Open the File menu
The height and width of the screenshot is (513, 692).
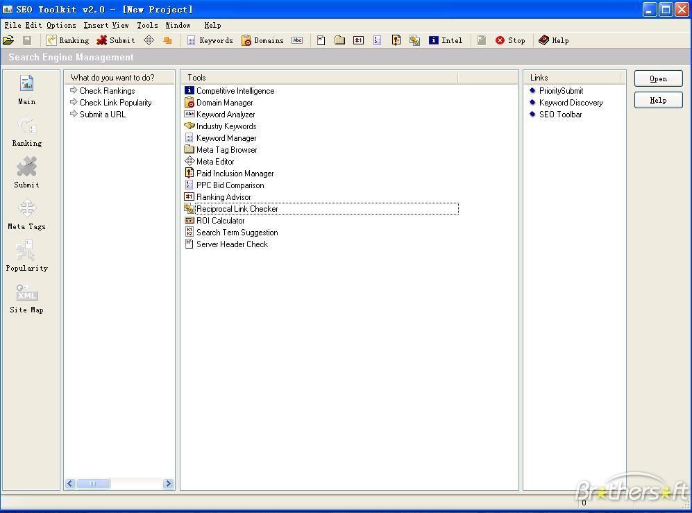point(12,26)
